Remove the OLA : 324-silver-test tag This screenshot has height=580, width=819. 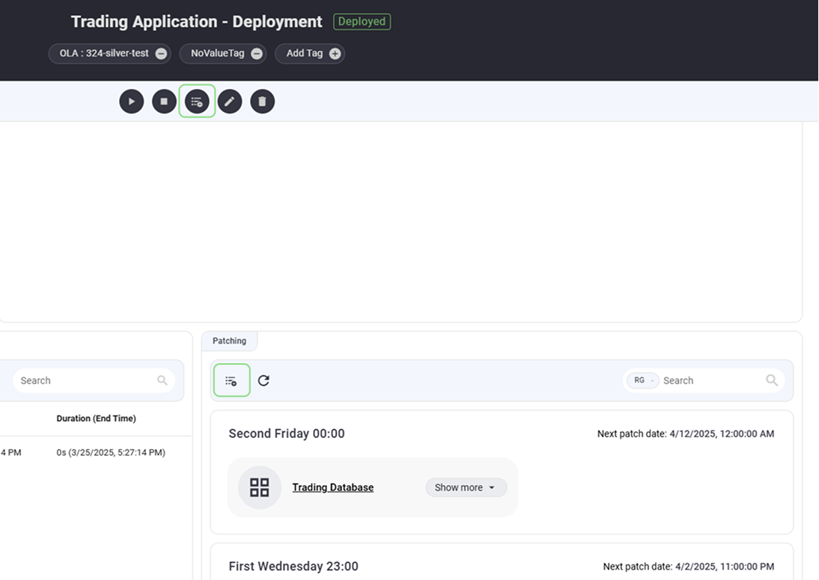[161, 54]
